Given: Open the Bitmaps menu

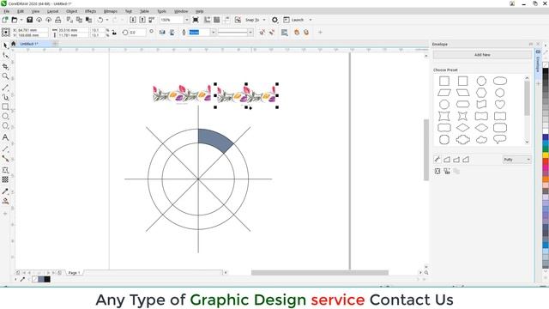Looking at the screenshot, I should click(x=111, y=11).
